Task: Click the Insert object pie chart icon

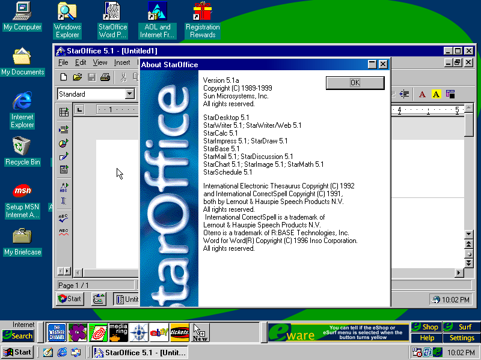Action: tap(64, 143)
